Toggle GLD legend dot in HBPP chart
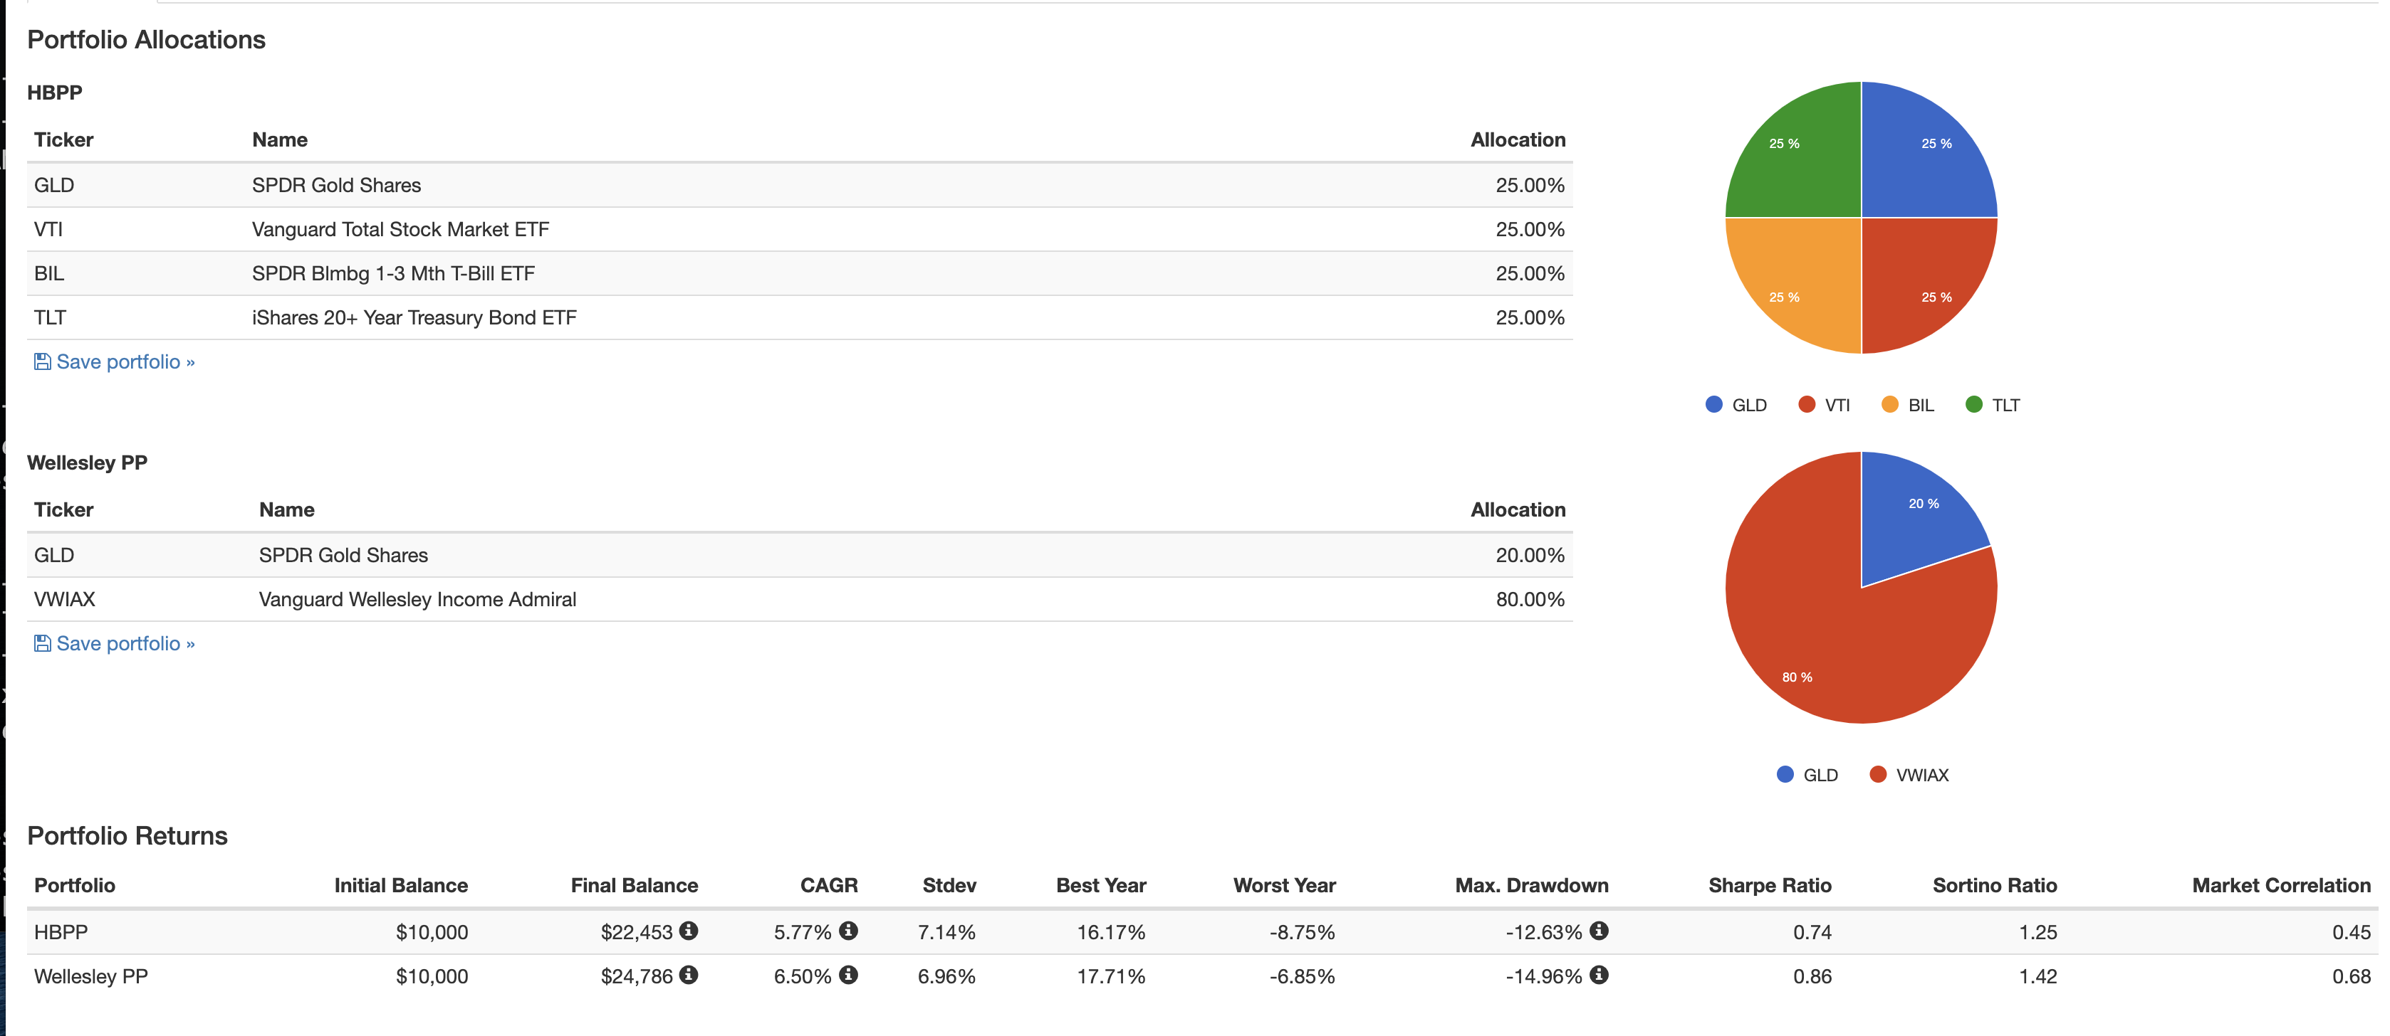Viewport: 2390px width, 1036px height. tap(1713, 404)
